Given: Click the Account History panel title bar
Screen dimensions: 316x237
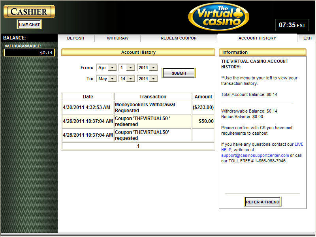Looking at the screenshot, I should click(x=138, y=52).
